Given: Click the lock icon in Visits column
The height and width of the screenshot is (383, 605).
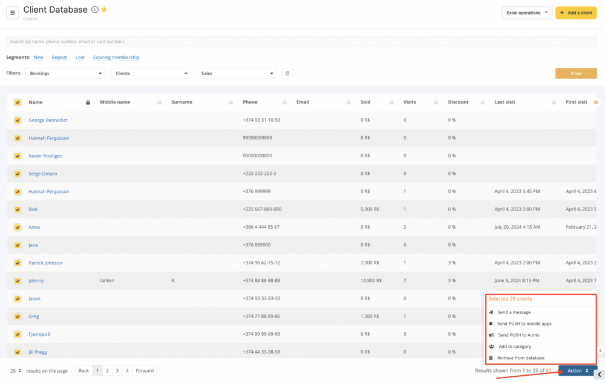Looking at the screenshot, I should [x=436, y=102].
